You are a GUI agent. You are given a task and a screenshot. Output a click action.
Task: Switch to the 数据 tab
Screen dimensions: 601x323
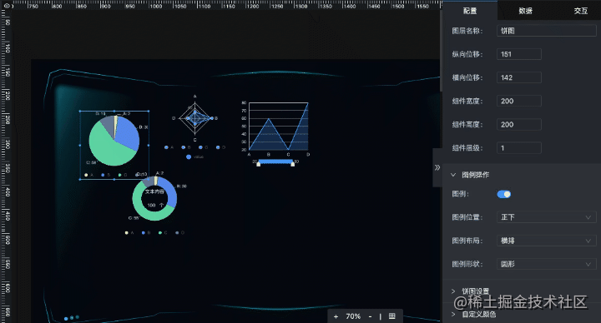[525, 11]
